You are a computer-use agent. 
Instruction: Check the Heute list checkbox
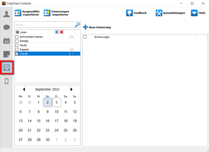17,45
